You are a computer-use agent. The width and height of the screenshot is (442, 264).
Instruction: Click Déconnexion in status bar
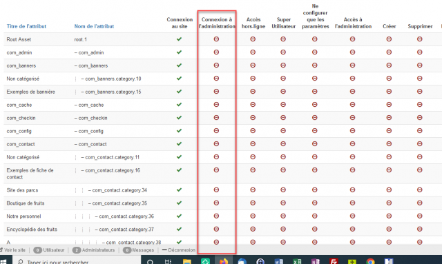pos(179,250)
